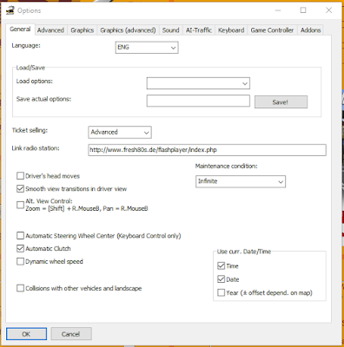The height and width of the screenshot is (347, 344).
Task: Enable Alt. View Control checkbox
Action: coord(20,205)
